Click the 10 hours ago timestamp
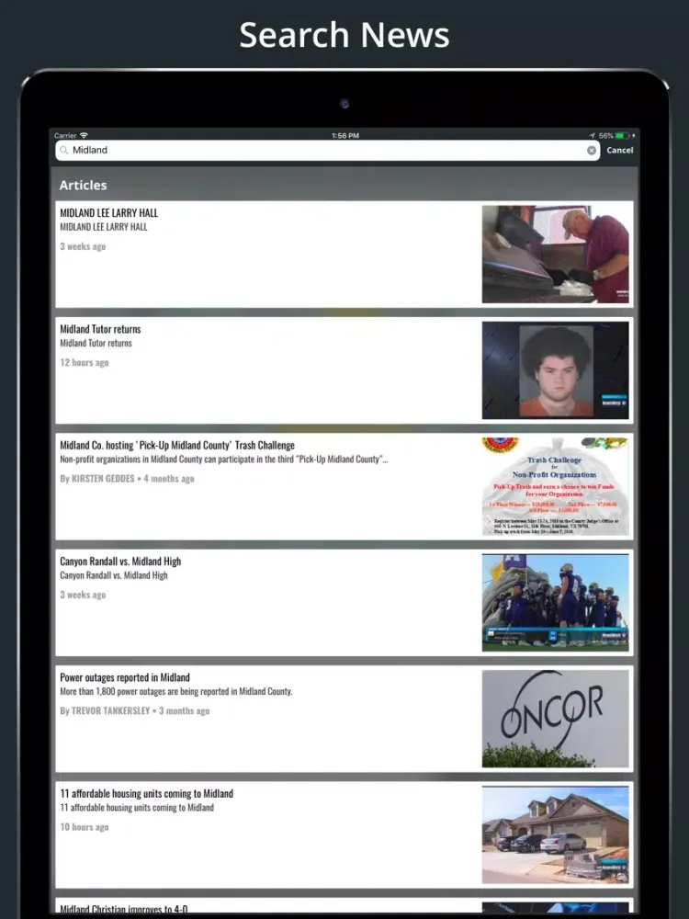The height and width of the screenshot is (919, 689). point(85,827)
